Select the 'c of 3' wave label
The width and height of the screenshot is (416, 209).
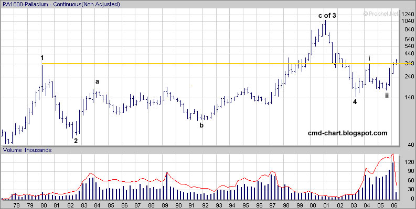click(x=327, y=16)
